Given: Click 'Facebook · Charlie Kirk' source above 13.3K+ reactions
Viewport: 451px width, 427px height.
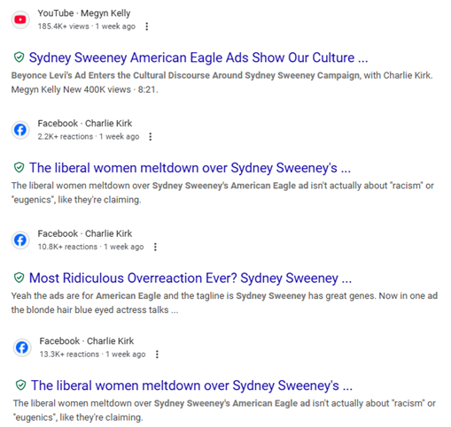Looking at the screenshot, I should pos(87,341).
